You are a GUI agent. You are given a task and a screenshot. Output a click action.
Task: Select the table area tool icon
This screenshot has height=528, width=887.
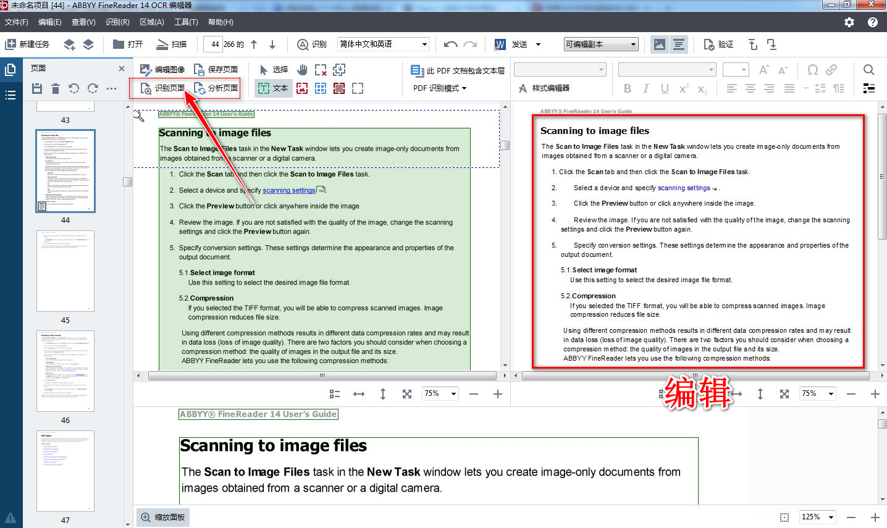point(321,88)
